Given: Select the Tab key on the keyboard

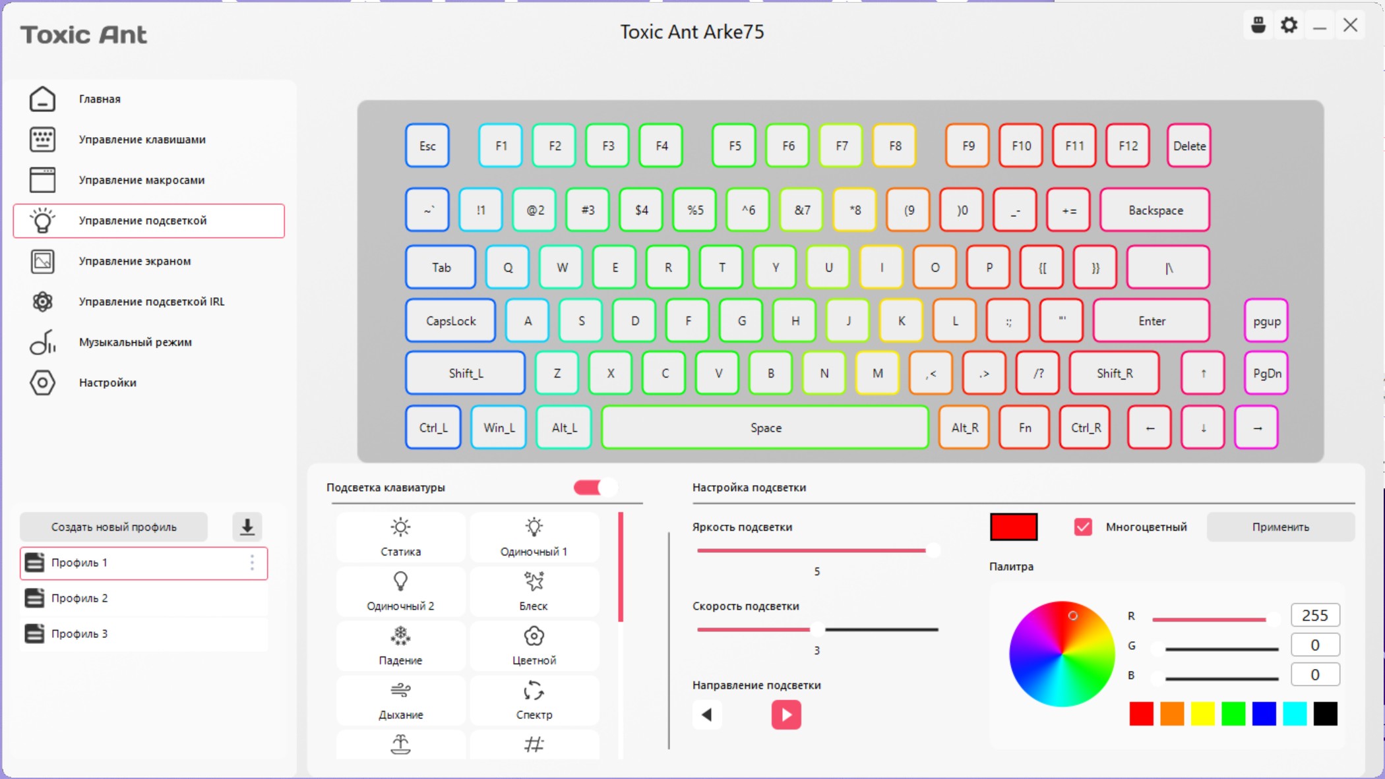Looking at the screenshot, I should (x=441, y=268).
